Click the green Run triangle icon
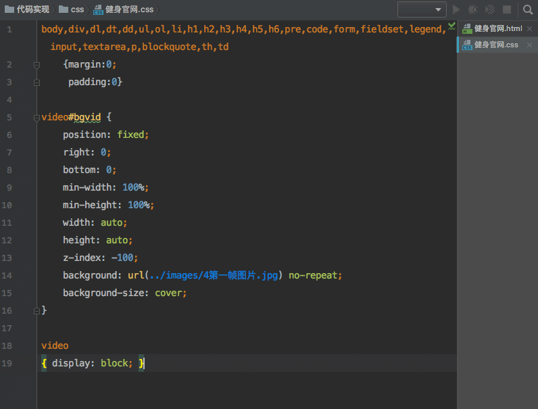 coord(456,9)
